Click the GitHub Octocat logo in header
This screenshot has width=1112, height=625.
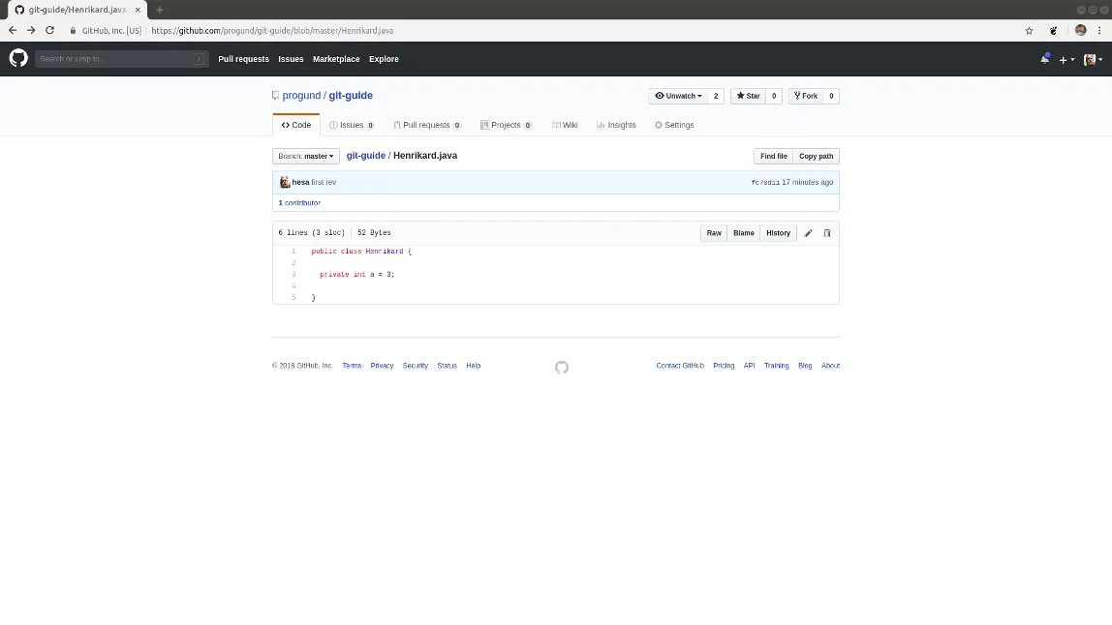coord(18,58)
